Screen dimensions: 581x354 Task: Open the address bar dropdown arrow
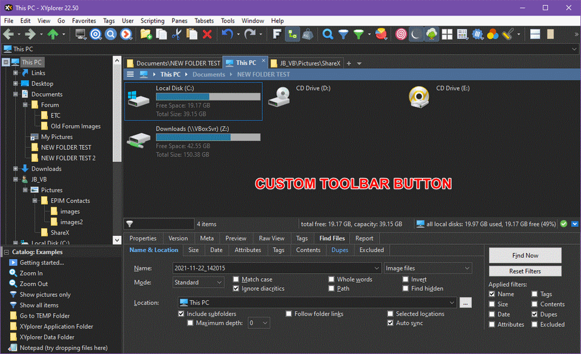(x=574, y=49)
